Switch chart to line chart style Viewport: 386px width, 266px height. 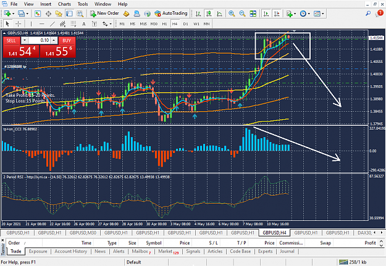[219, 14]
